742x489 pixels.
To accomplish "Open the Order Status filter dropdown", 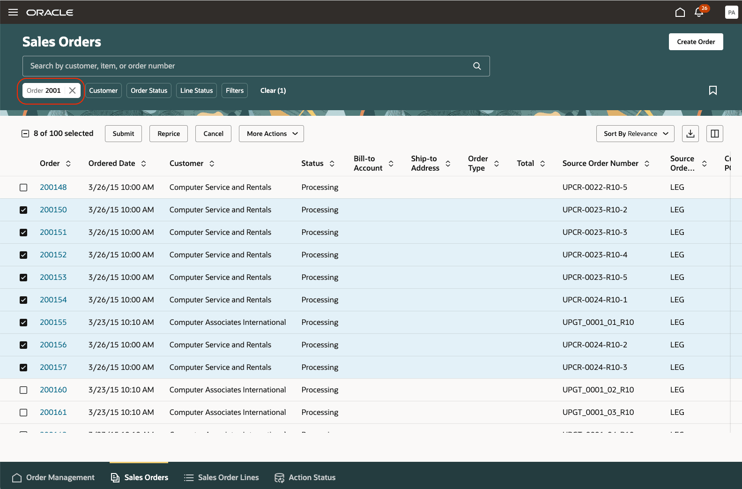I will pyautogui.click(x=149, y=90).
